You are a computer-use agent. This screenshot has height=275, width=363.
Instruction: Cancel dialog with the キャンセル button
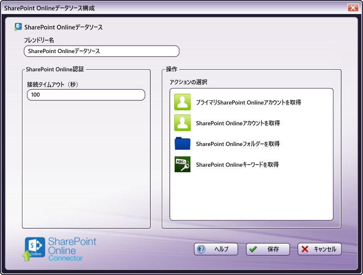coord(319,249)
